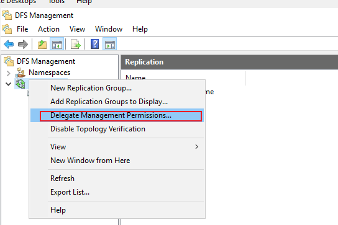Click the Replication pane header
The height and width of the screenshot is (225, 338).
229,62
